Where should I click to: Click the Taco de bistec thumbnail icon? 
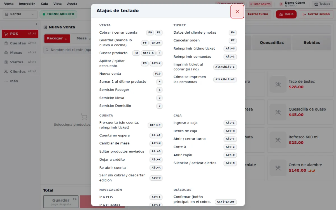pyautogui.click(x=278, y=84)
